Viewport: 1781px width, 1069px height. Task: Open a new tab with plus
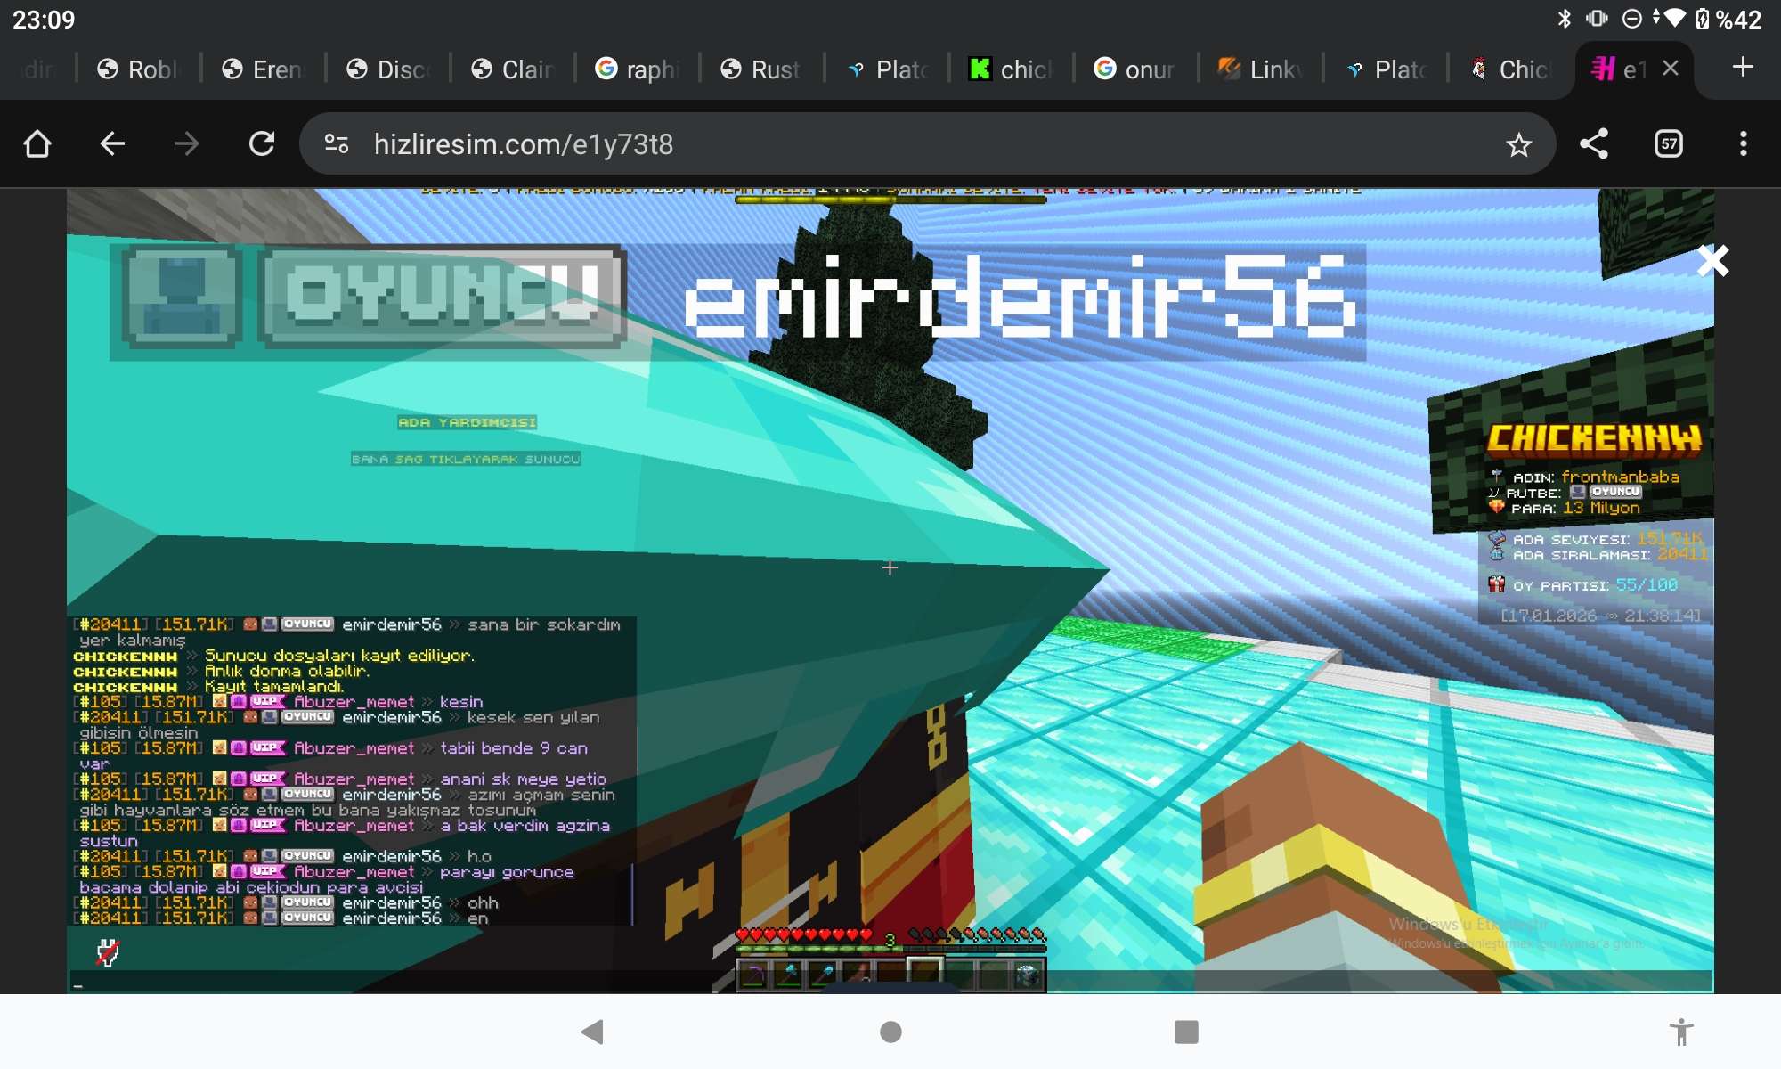tap(1743, 68)
